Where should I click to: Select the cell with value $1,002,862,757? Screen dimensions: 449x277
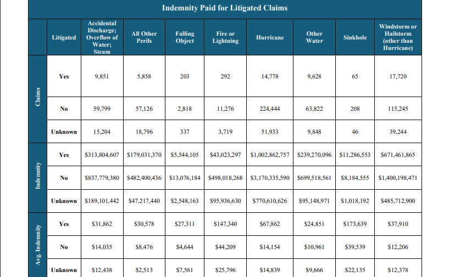[270, 155]
